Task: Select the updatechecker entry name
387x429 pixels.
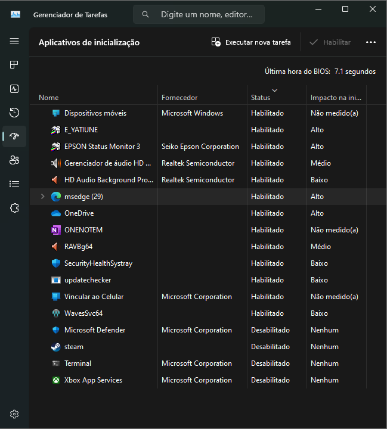Action: [x=88, y=280]
